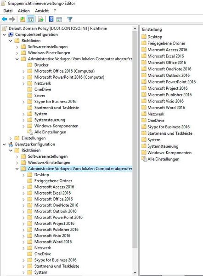Click the Computerkonfiguration computer icon
Image resolution: width=203 pixels, height=276 pixels.
tap(11, 34)
